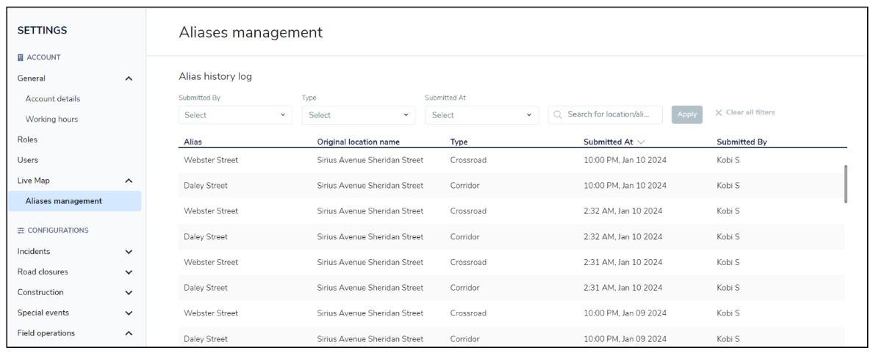Click Webster Street in the Jan 09 row
The width and height of the screenshot is (876, 353).
tap(211, 313)
